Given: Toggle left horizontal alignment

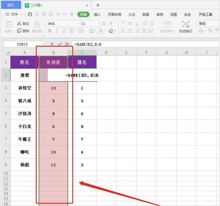Looking at the screenshot, I should tap(123, 31).
